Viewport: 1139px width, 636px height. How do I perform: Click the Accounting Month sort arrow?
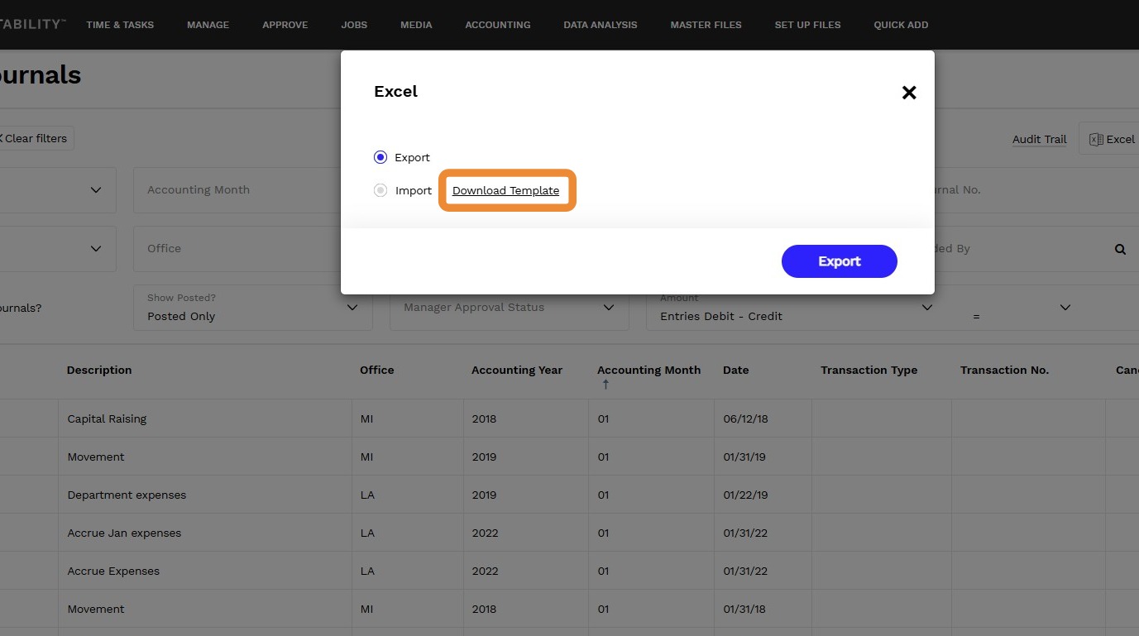click(x=605, y=385)
